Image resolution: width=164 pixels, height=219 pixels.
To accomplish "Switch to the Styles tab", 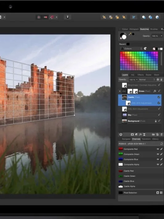I will pos(148,75).
